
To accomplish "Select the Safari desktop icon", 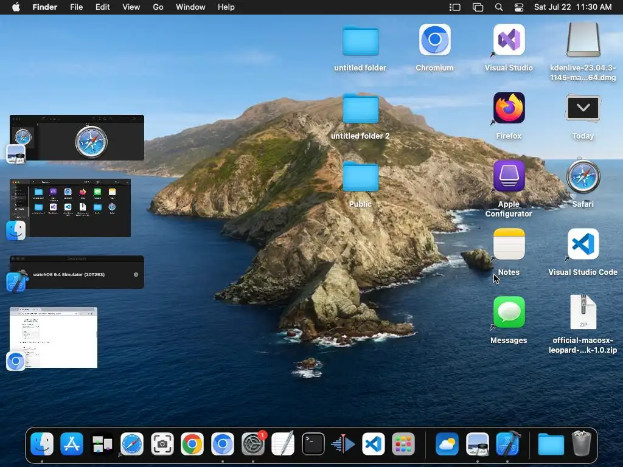I will pyautogui.click(x=583, y=182).
